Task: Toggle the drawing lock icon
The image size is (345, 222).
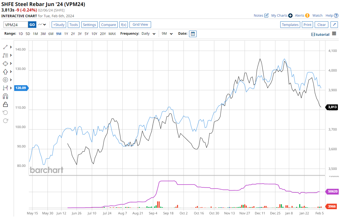Action: tap(5, 104)
